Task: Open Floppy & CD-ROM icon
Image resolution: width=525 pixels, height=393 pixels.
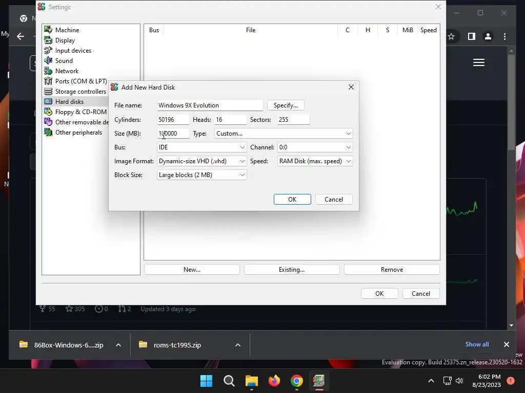Action: 48,112
